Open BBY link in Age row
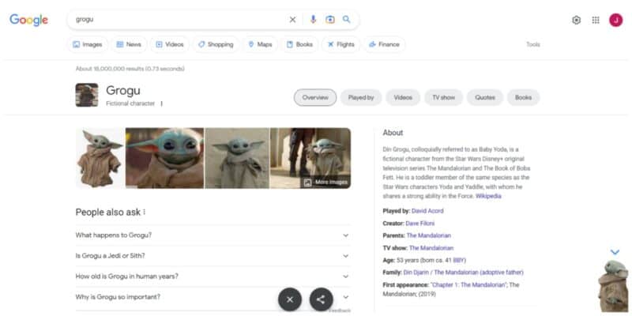 (x=459, y=261)
